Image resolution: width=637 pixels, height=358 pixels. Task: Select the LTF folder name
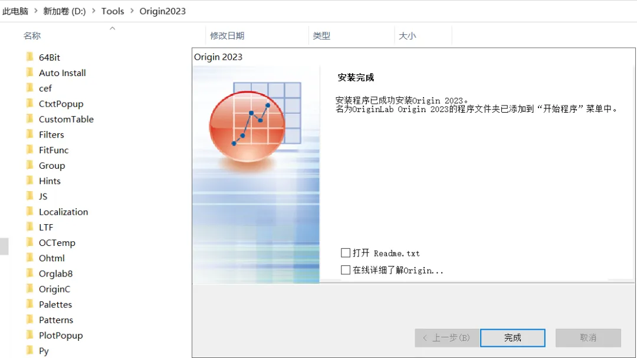46,227
